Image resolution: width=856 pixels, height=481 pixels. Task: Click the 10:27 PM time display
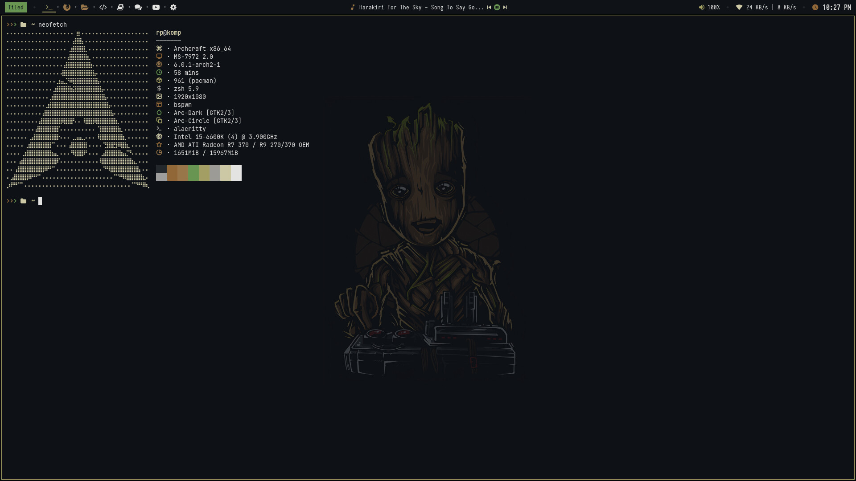click(x=837, y=8)
